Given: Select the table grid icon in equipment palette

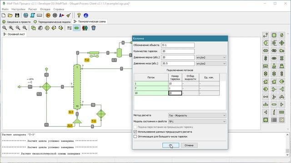Looking at the screenshot, I should click(x=274, y=120).
